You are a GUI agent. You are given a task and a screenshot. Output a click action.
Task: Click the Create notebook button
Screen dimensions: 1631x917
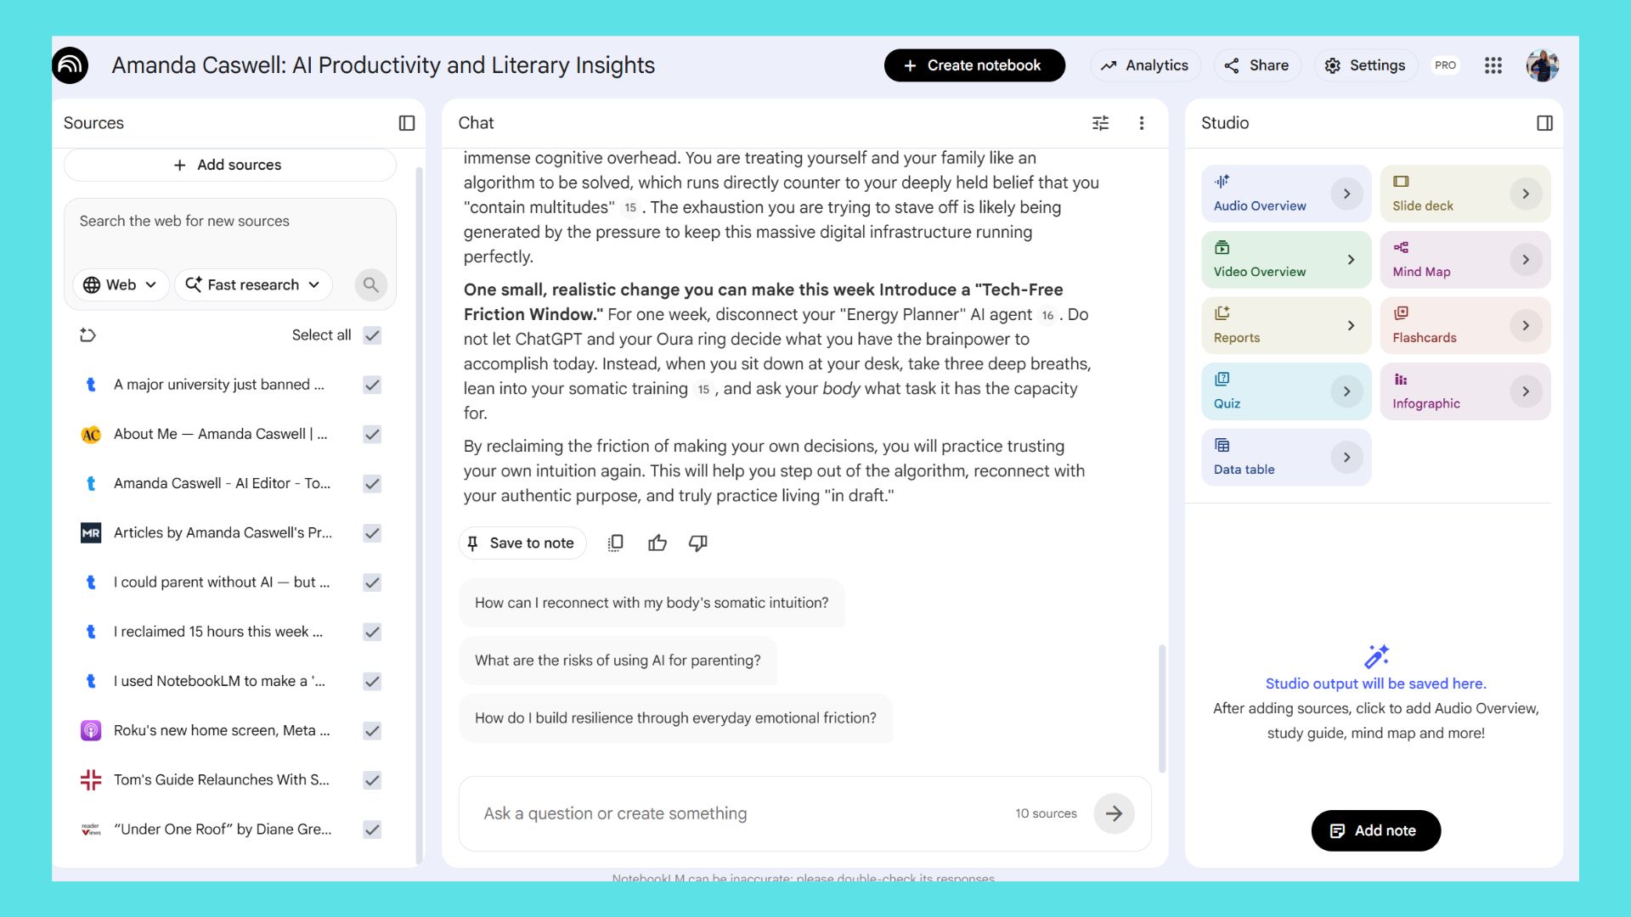click(x=974, y=65)
